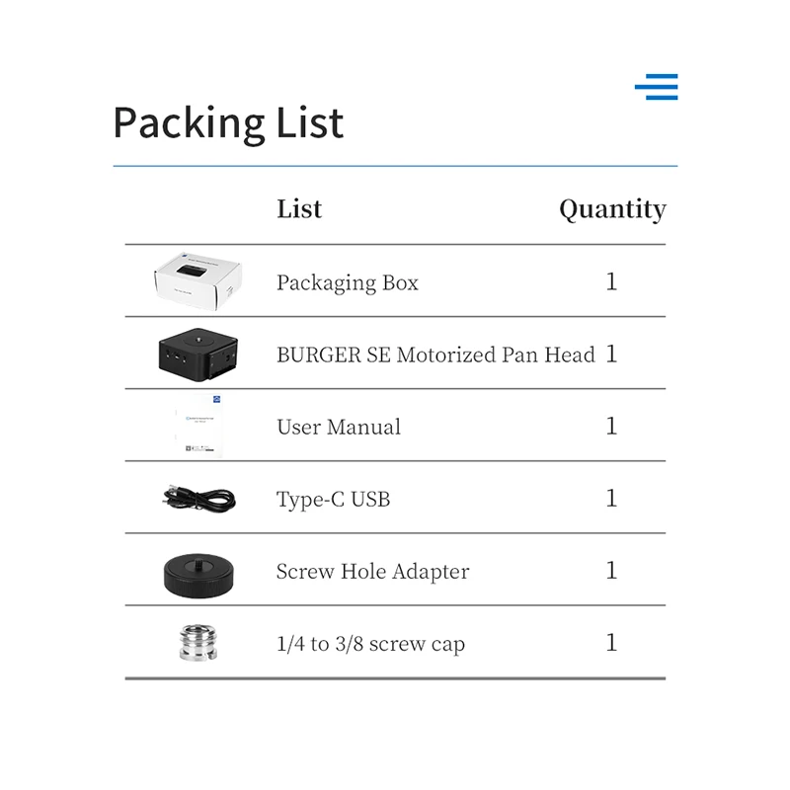The height and width of the screenshot is (790, 790).
Task: Click BURGER SE Motorized Pan Head text
Action: pos(435,355)
